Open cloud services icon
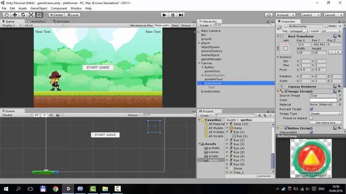Image resolution: width=346 pixels, height=194 pixels. tap(269, 15)
